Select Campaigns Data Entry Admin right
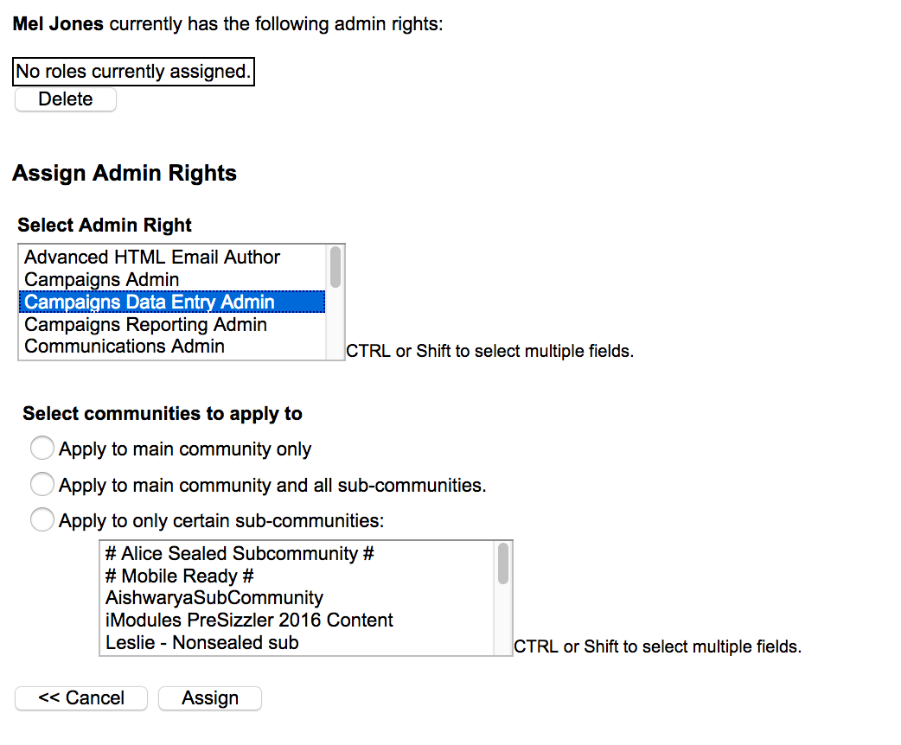The height and width of the screenshot is (745, 901). [150, 302]
